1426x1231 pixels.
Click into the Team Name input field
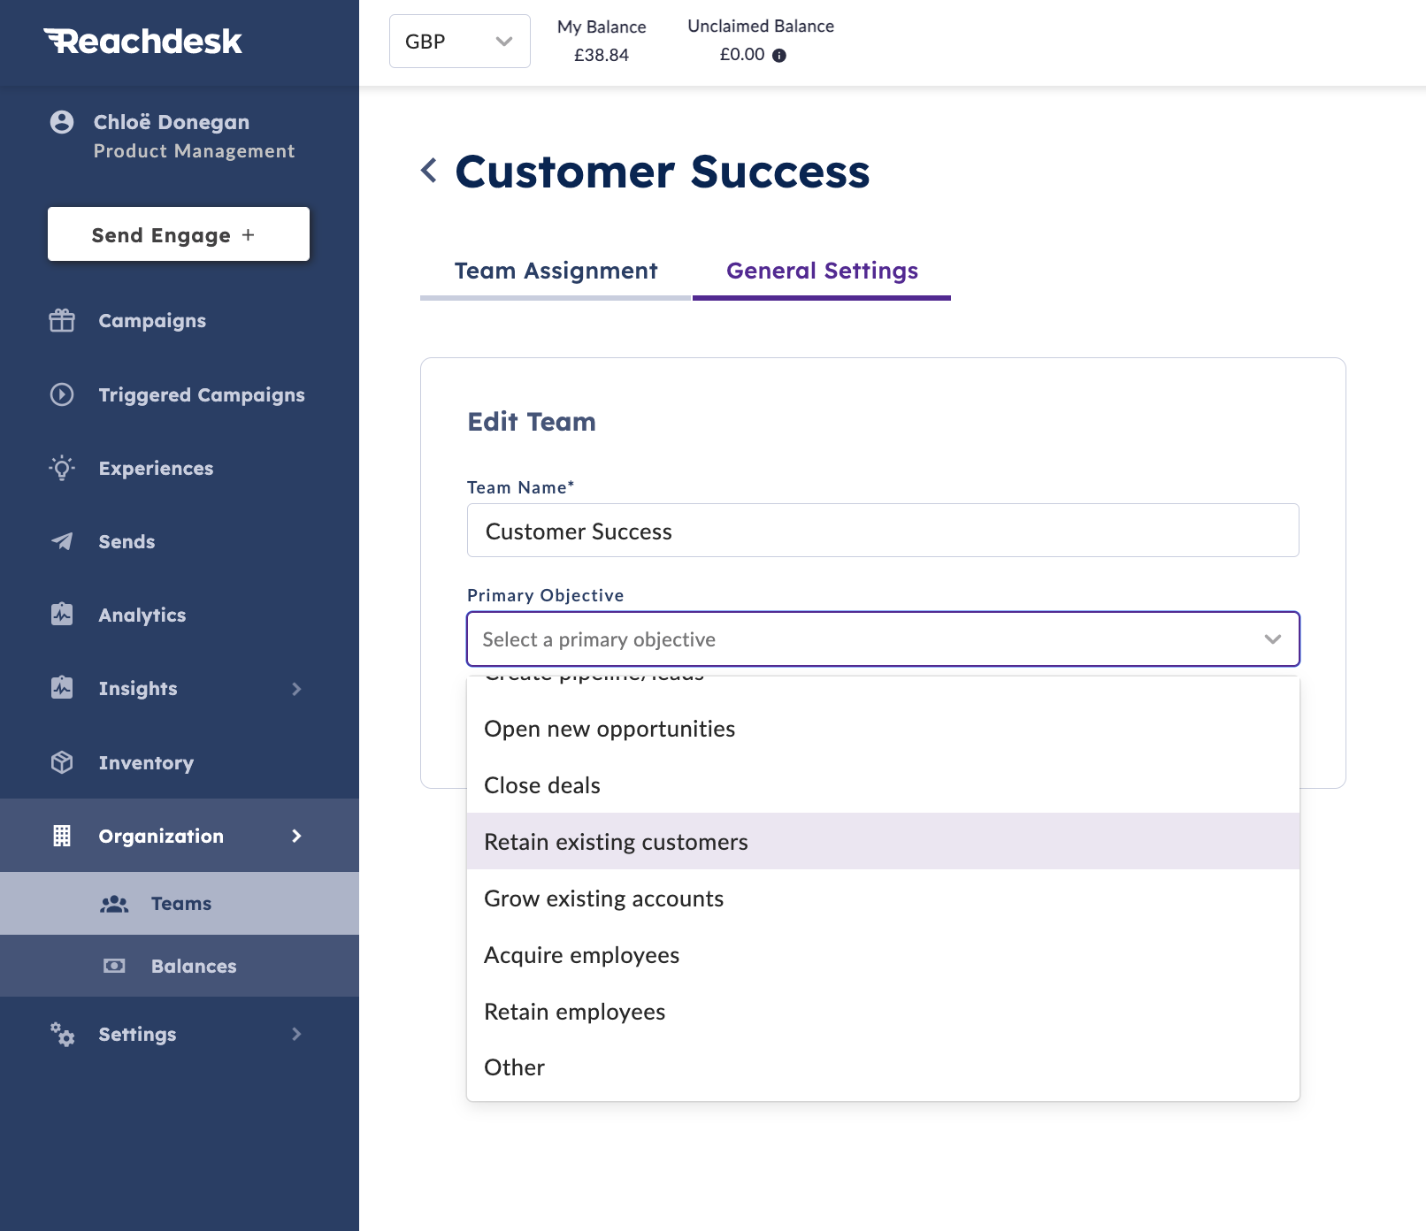pos(883,531)
